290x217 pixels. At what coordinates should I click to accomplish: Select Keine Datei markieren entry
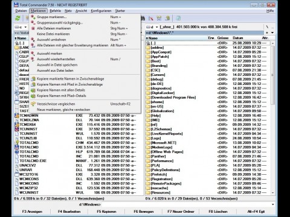(85, 34)
